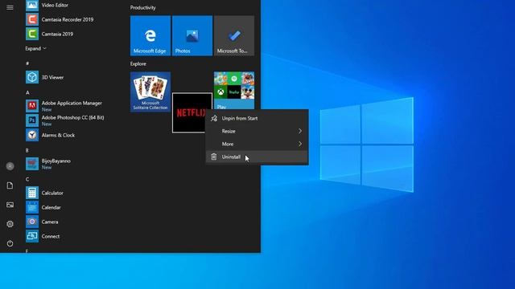Viewport: 515px width, 289px height.
Task: Click the user account avatar icon
Action: pos(10,166)
